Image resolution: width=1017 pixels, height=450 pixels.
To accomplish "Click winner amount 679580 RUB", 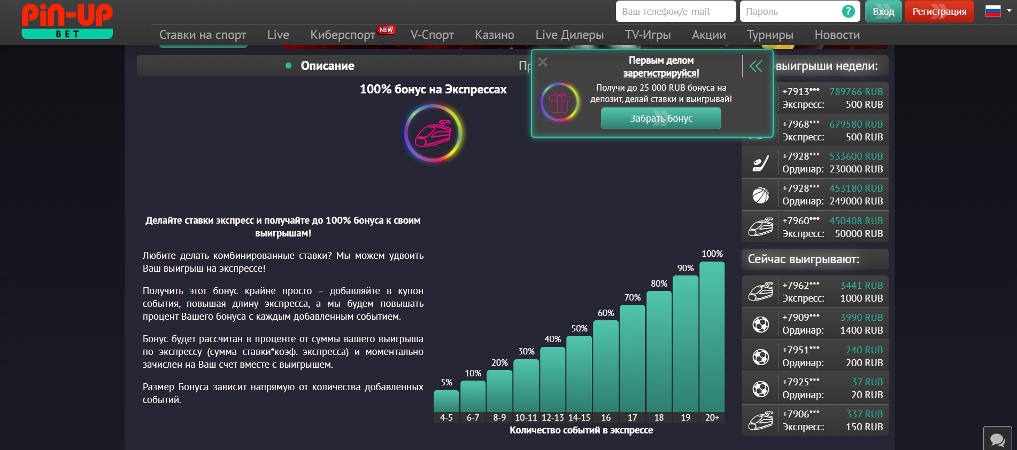I will pos(856,124).
